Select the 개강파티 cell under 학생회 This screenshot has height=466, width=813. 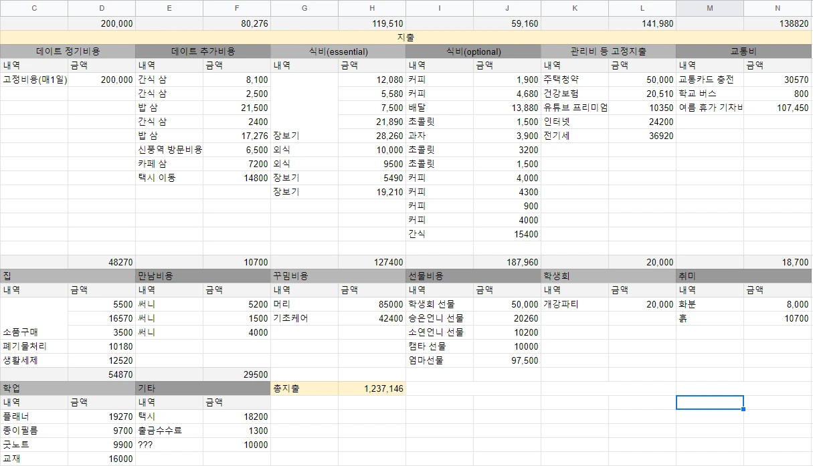(574, 304)
